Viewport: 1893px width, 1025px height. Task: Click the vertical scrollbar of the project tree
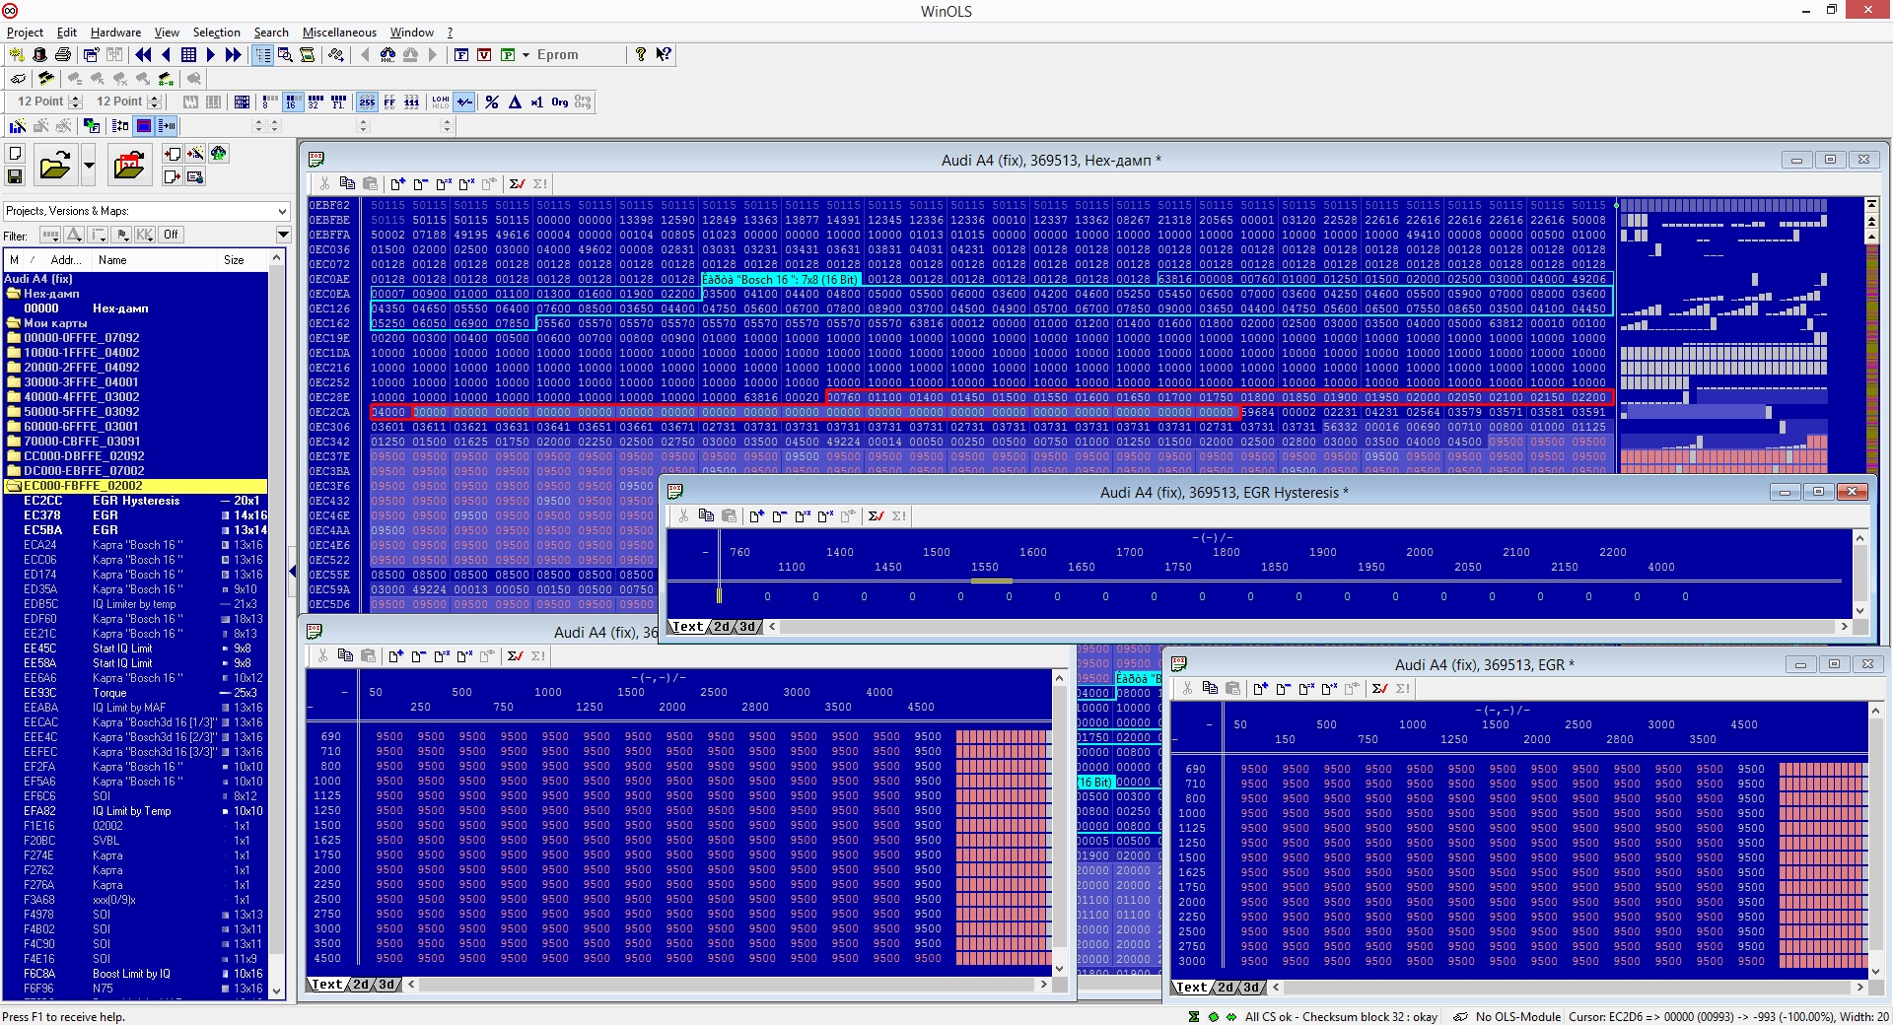pos(277,625)
